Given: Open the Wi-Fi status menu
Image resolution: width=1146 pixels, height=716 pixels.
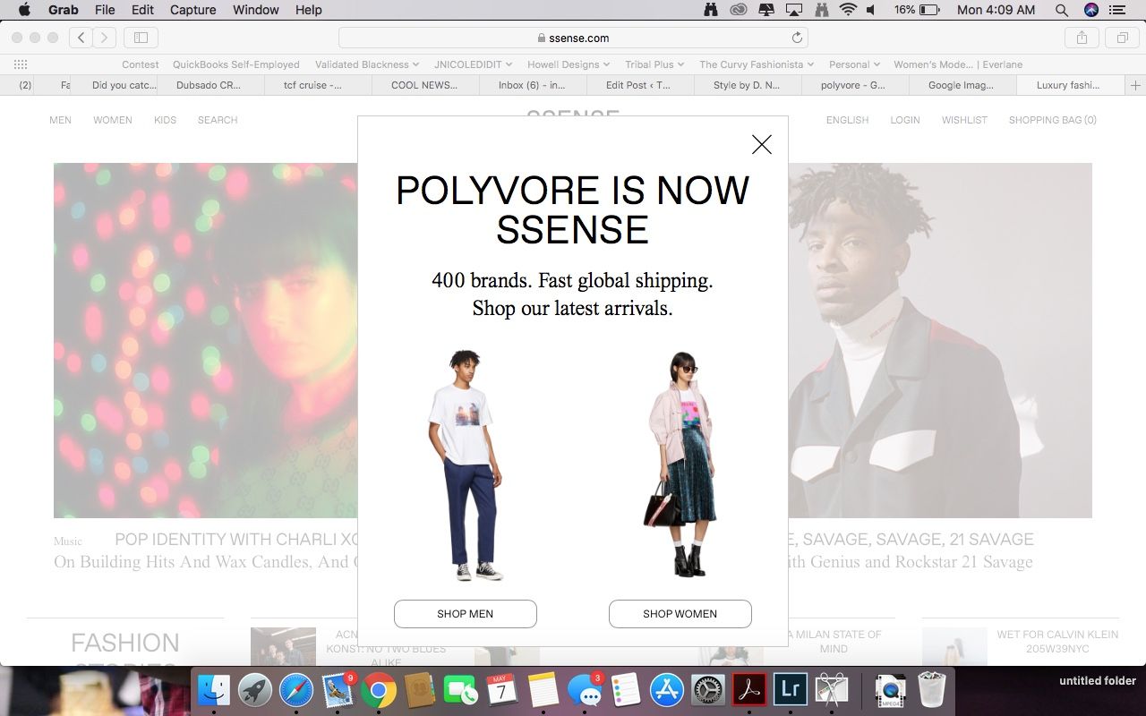Looking at the screenshot, I should 848,10.
